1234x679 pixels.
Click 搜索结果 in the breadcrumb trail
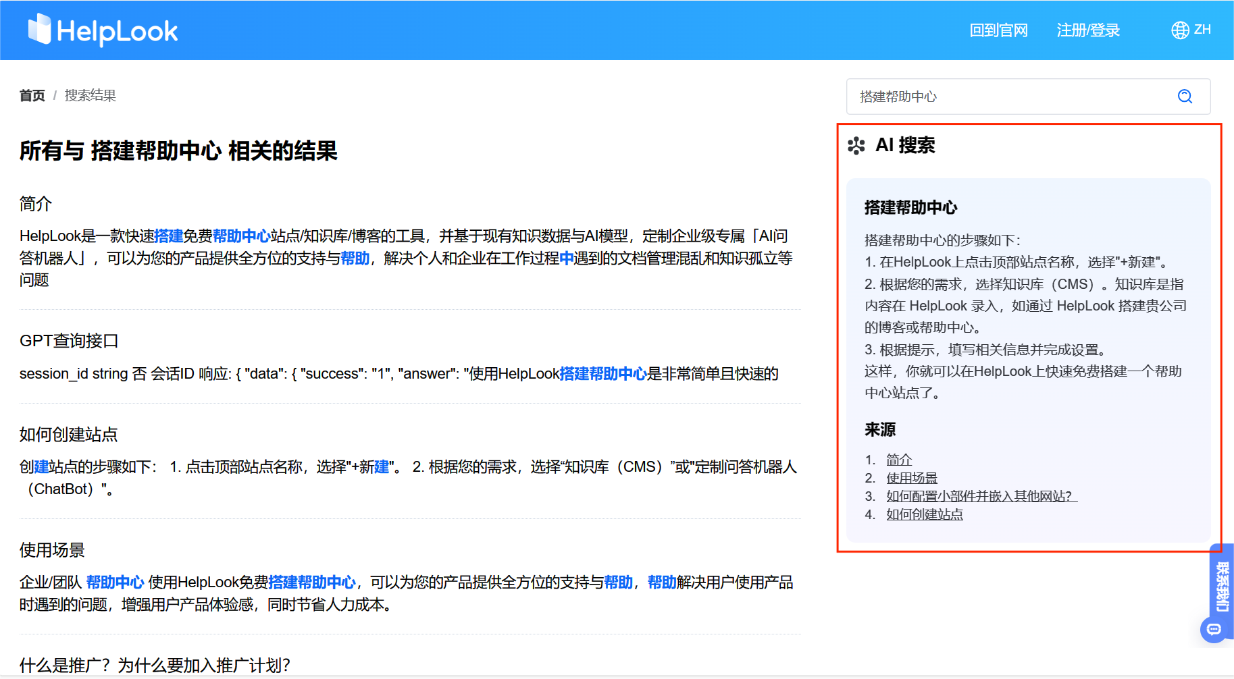tap(90, 95)
